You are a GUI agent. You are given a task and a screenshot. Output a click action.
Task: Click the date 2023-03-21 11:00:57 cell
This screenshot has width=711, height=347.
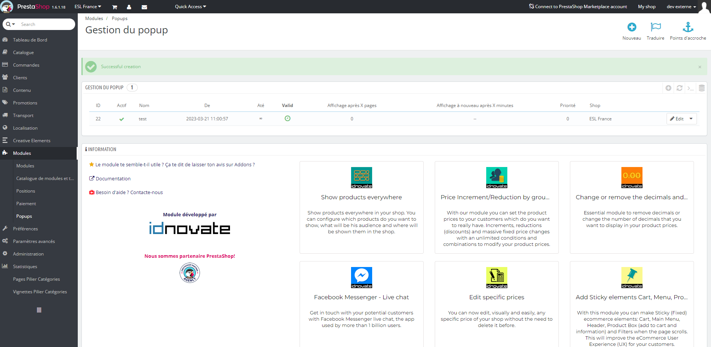[207, 119]
